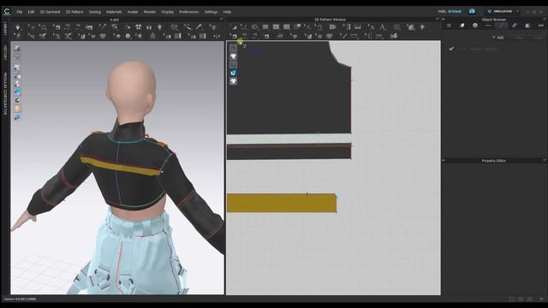
Task: Click the heart-shaped icon in 2D toolbar bottom row
Action: tap(329, 36)
